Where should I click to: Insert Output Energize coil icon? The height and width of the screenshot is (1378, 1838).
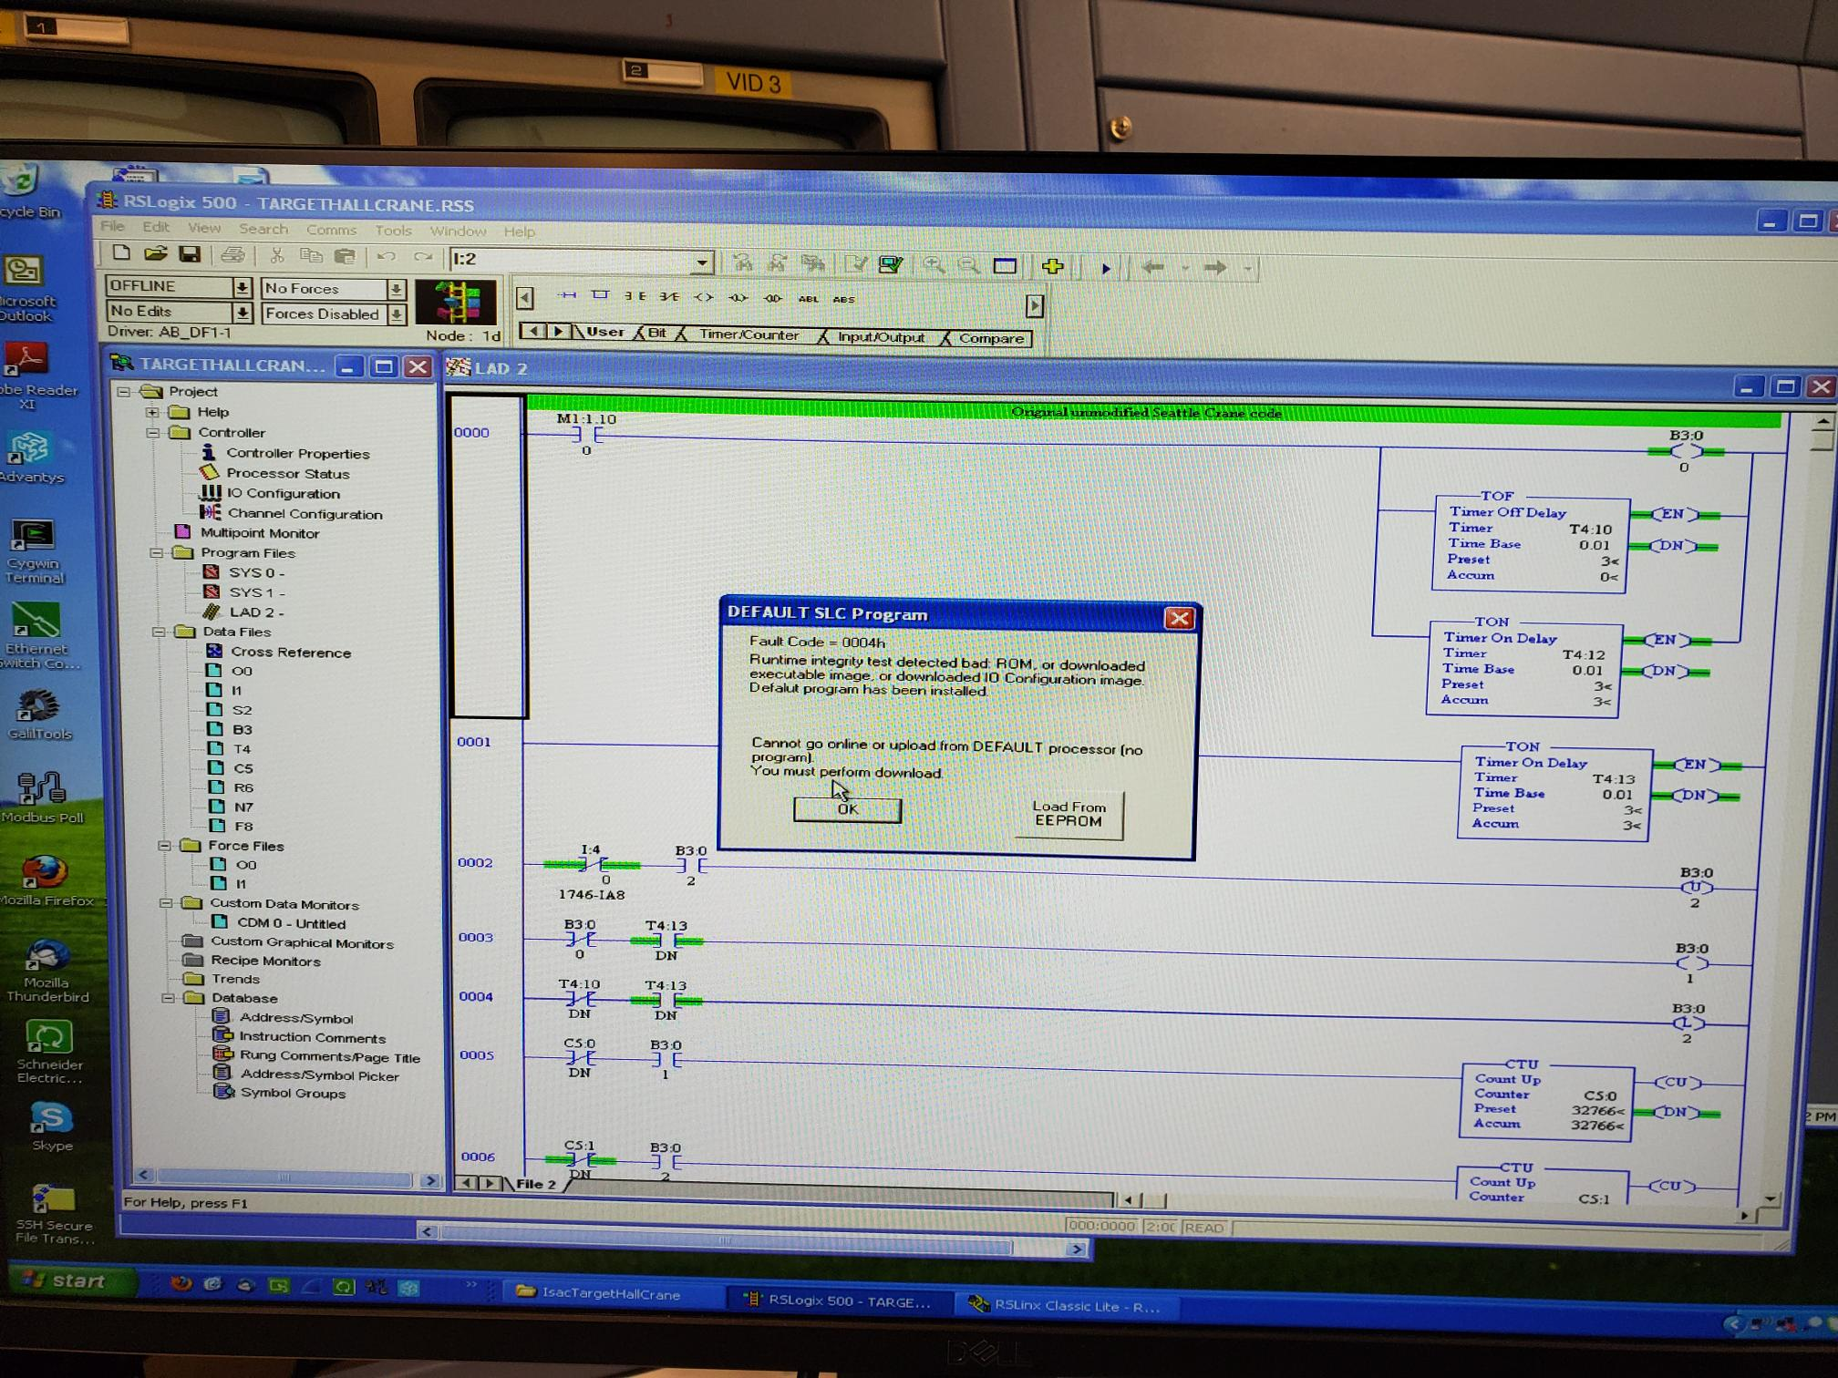click(703, 297)
